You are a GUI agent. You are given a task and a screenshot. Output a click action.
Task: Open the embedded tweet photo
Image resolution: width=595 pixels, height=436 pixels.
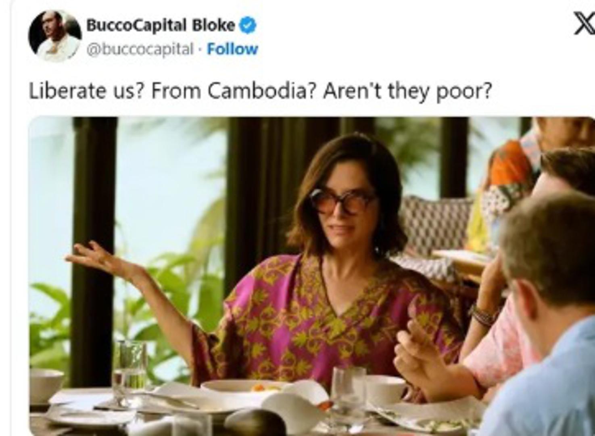point(312,276)
